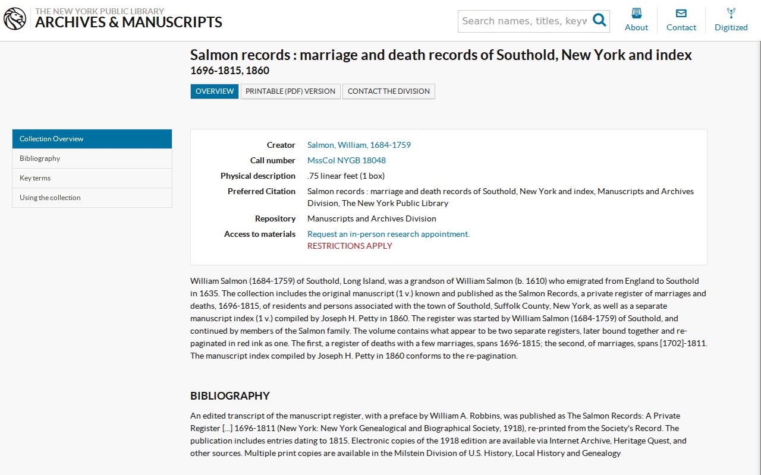Open the About page icon
761x475 pixels.
pyautogui.click(x=636, y=13)
